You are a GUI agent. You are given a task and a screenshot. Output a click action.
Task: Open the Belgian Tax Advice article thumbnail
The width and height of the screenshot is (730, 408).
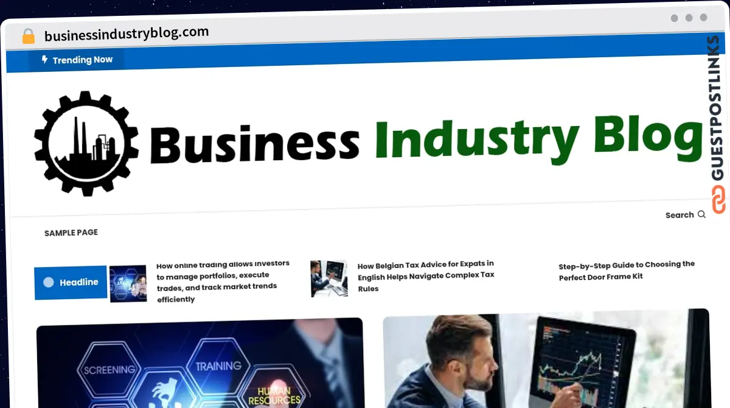pos(328,278)
